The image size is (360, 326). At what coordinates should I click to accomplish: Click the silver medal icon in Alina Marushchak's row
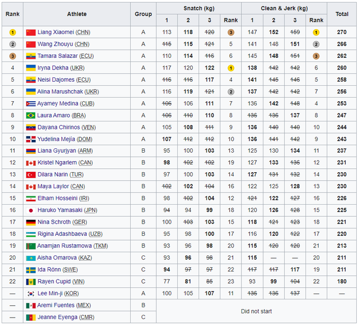231,92
